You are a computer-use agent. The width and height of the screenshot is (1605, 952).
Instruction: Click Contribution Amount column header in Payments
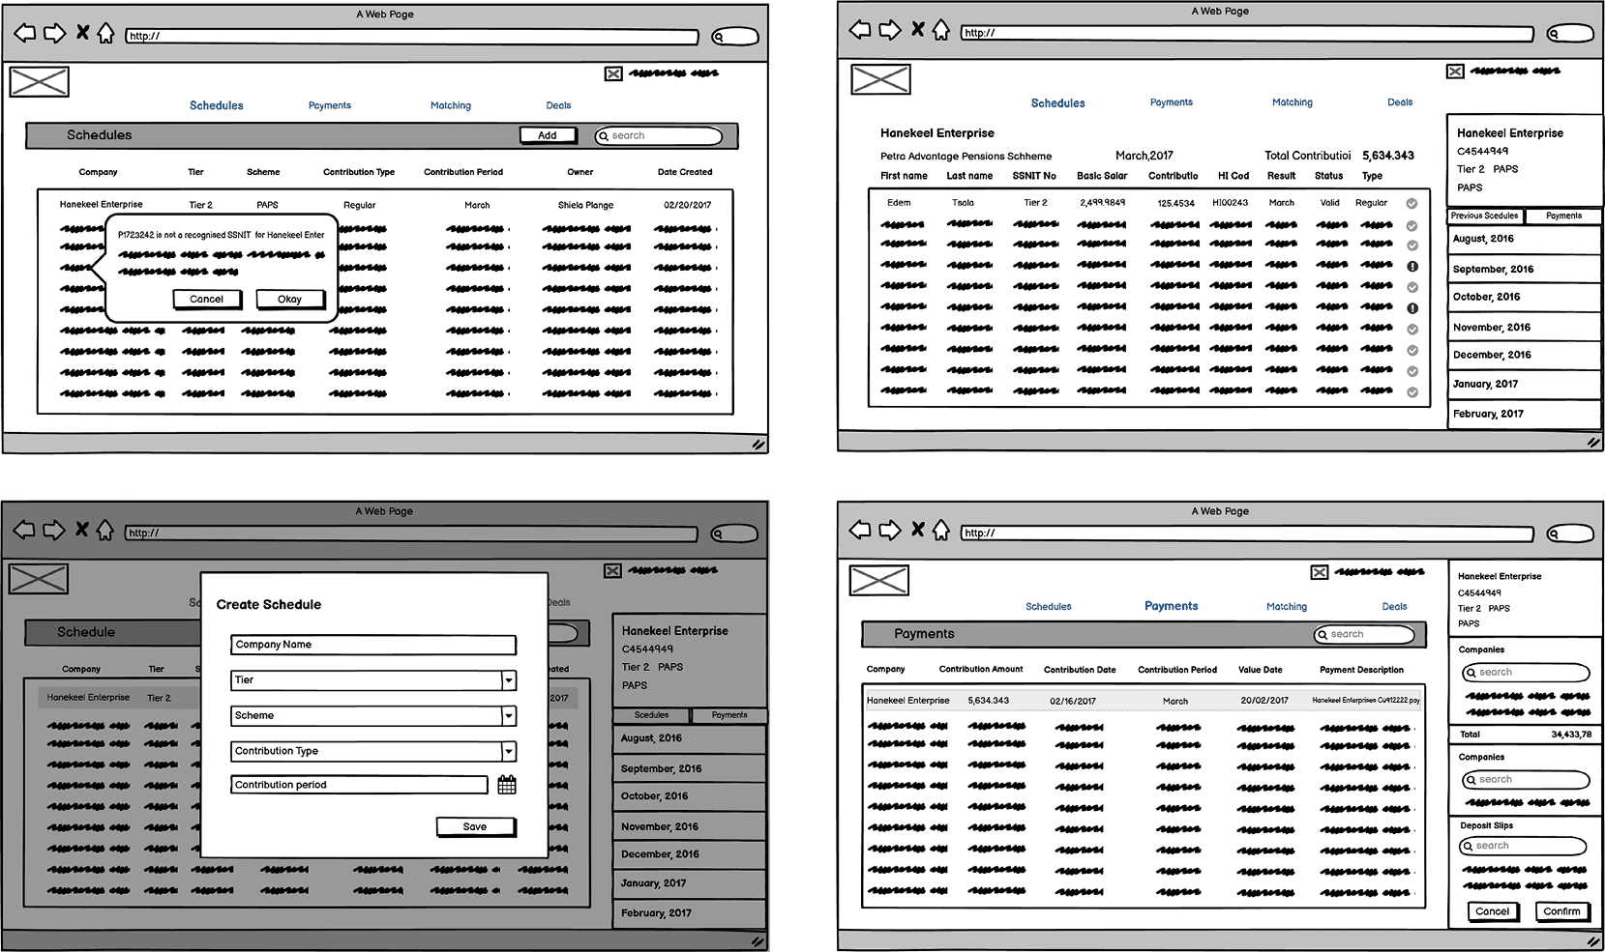click(981, 669)
